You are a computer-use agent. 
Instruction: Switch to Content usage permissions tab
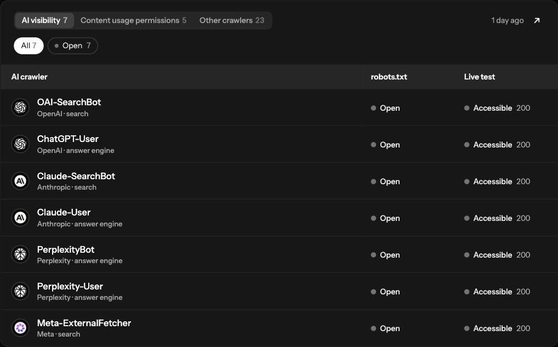pyautogui.click(x=133, y=20)
